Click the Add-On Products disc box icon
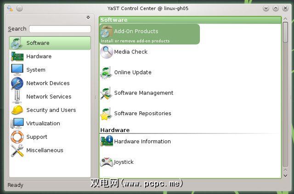Screen dimensions: 294x194 click(x=107, y=32)
